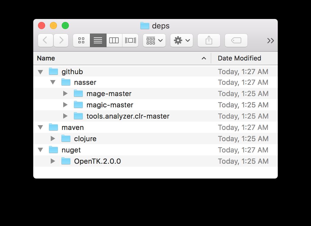Switch to Cover Flow view
311x226 pixels.
click(x=130, y=40)
